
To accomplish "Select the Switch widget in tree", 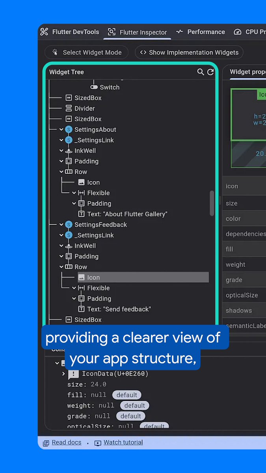I will click(105, 87).
